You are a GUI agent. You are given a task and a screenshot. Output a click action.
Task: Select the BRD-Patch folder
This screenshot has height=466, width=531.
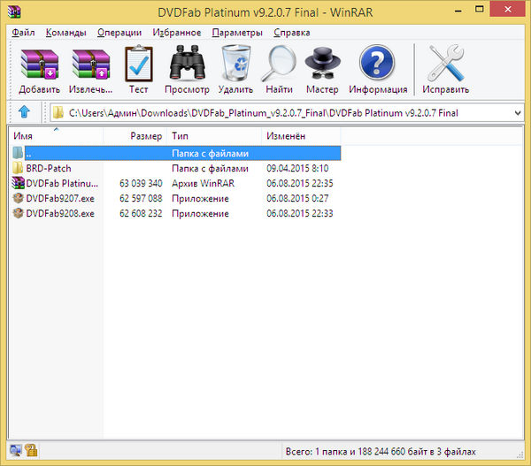click(49, 168)
